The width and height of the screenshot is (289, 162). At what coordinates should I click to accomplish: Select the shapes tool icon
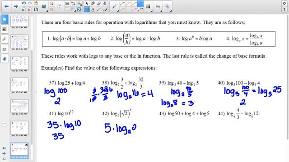tap(93, 4)
